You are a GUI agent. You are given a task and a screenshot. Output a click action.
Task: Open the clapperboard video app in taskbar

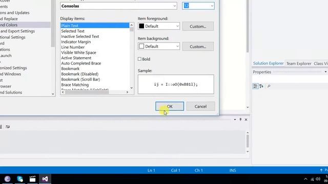tap(32, 179)
